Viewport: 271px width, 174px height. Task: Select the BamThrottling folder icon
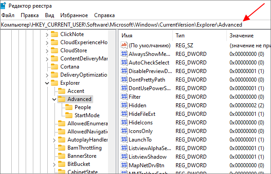click(x=62, y=148)
